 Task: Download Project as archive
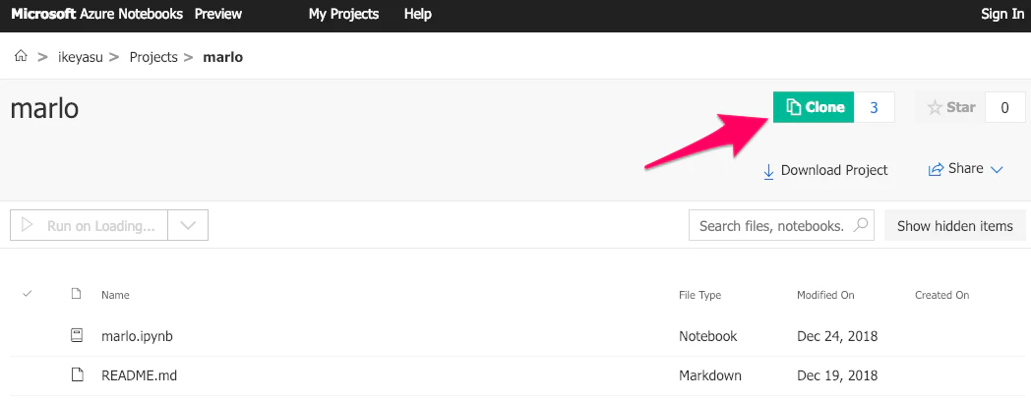(x=825, y=170)
